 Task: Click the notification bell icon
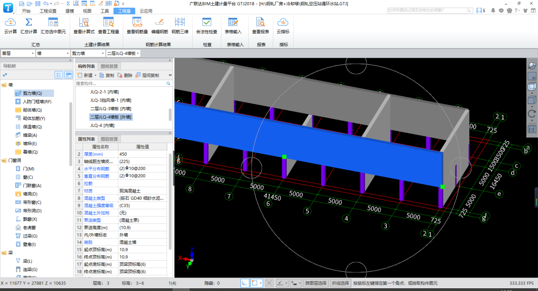(x=493, y=10)
